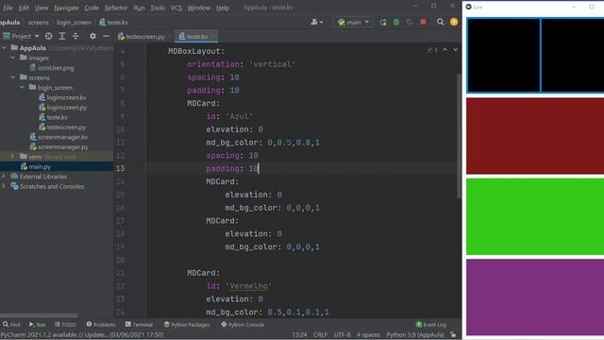Click Python 3.9 (AppAula) interpreter widget

point(415,334)
